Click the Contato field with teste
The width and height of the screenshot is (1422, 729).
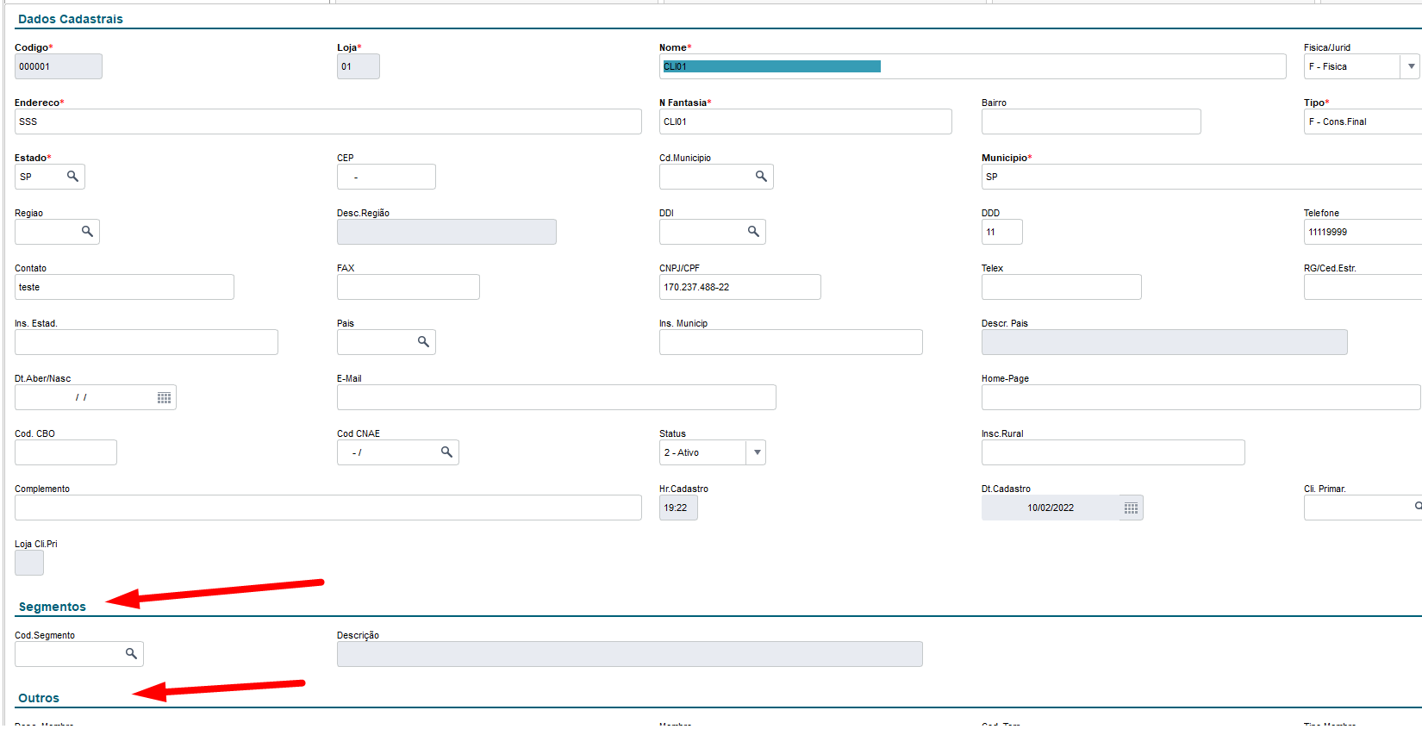coord(124,287)
